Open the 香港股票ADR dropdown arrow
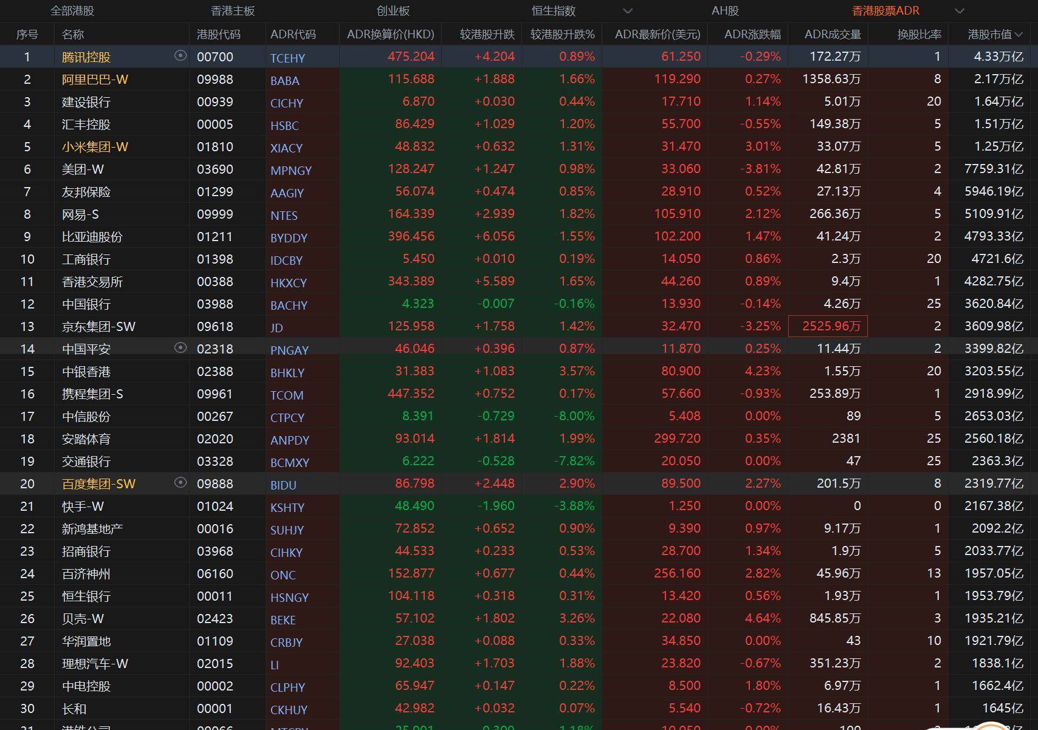The image size is (1038, 730). click(x=960, y=11)
